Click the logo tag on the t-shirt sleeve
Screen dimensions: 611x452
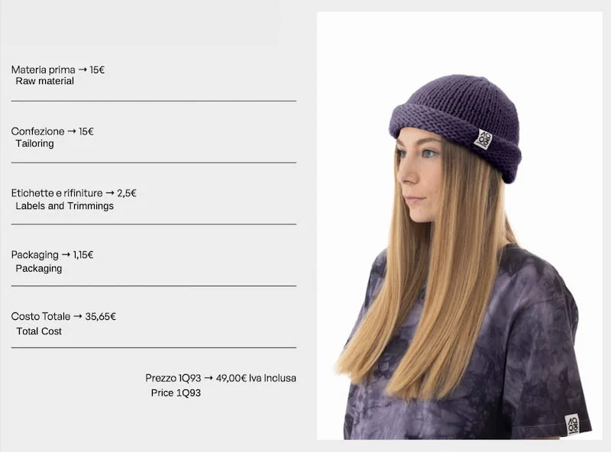[572, 425]
